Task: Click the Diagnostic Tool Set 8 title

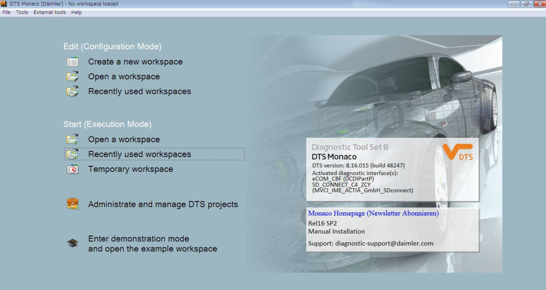Action: click(350, 147)
